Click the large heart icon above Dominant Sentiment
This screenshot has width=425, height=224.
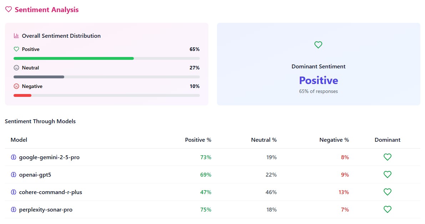318,45
